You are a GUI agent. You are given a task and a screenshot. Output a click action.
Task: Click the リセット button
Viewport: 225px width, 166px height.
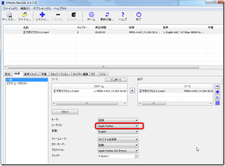[65, 112]
